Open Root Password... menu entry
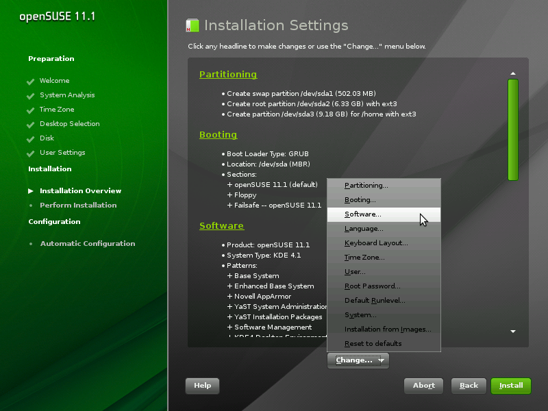Viewport: 548px width, 411px height. click(x=384, y=286)
